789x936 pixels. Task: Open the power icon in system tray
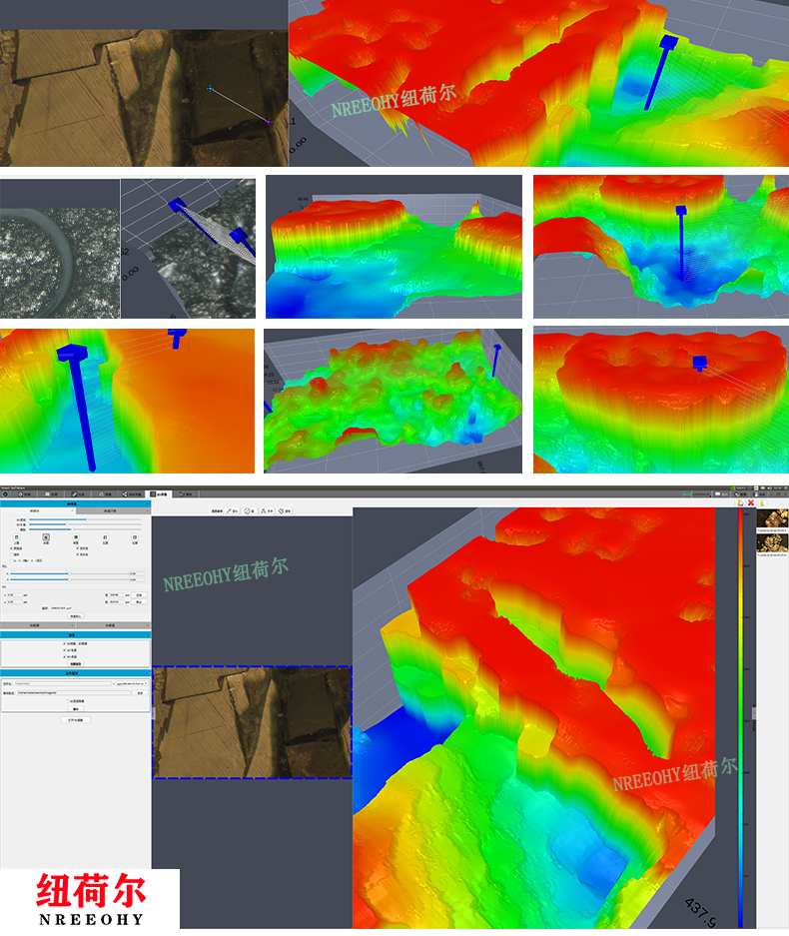click(785, 488)
